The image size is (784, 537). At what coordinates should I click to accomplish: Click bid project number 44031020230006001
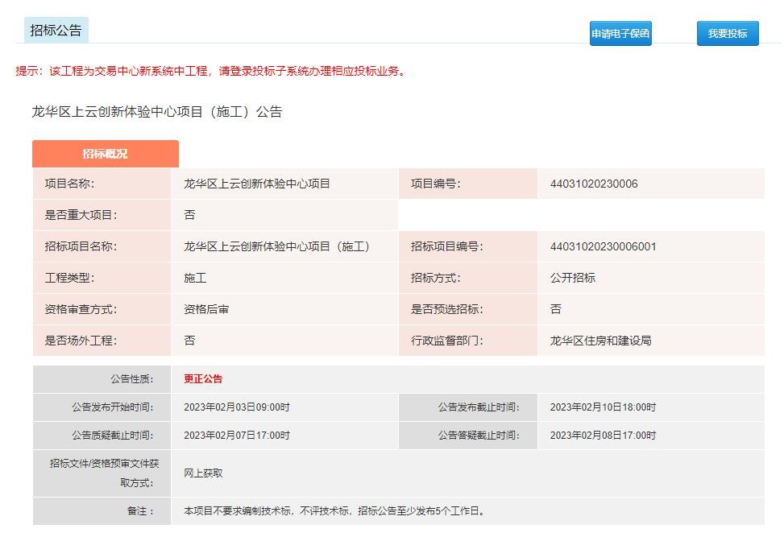(x=603, y=246)
